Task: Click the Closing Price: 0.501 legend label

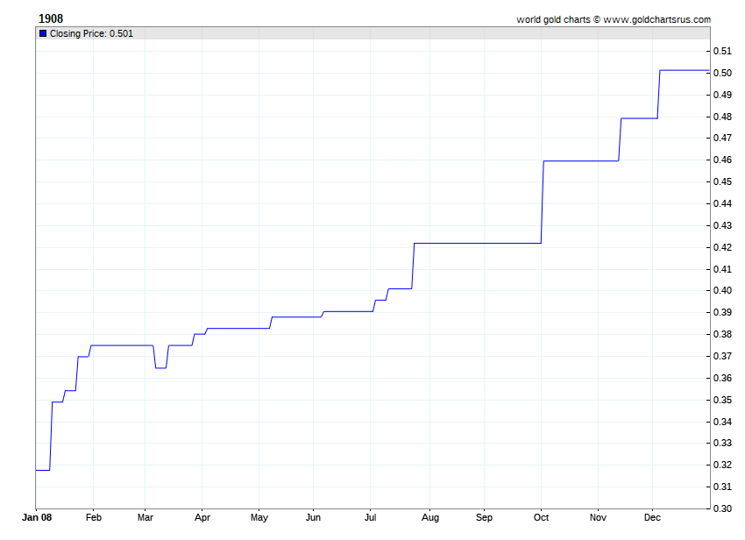Action: (x=91, y=33)
